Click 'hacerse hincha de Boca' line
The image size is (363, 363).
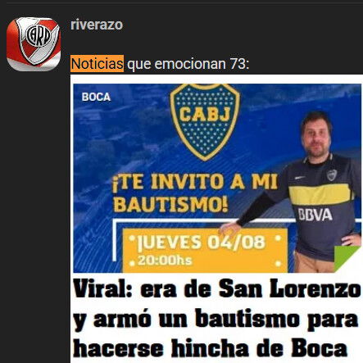(210, 348)
